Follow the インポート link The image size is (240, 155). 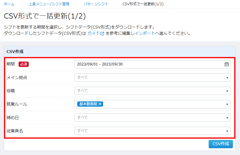(145, 33)
